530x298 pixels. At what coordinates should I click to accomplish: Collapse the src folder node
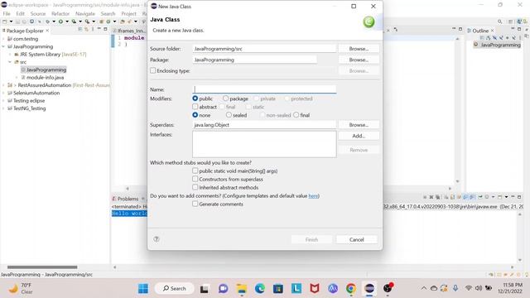[10, 62]
